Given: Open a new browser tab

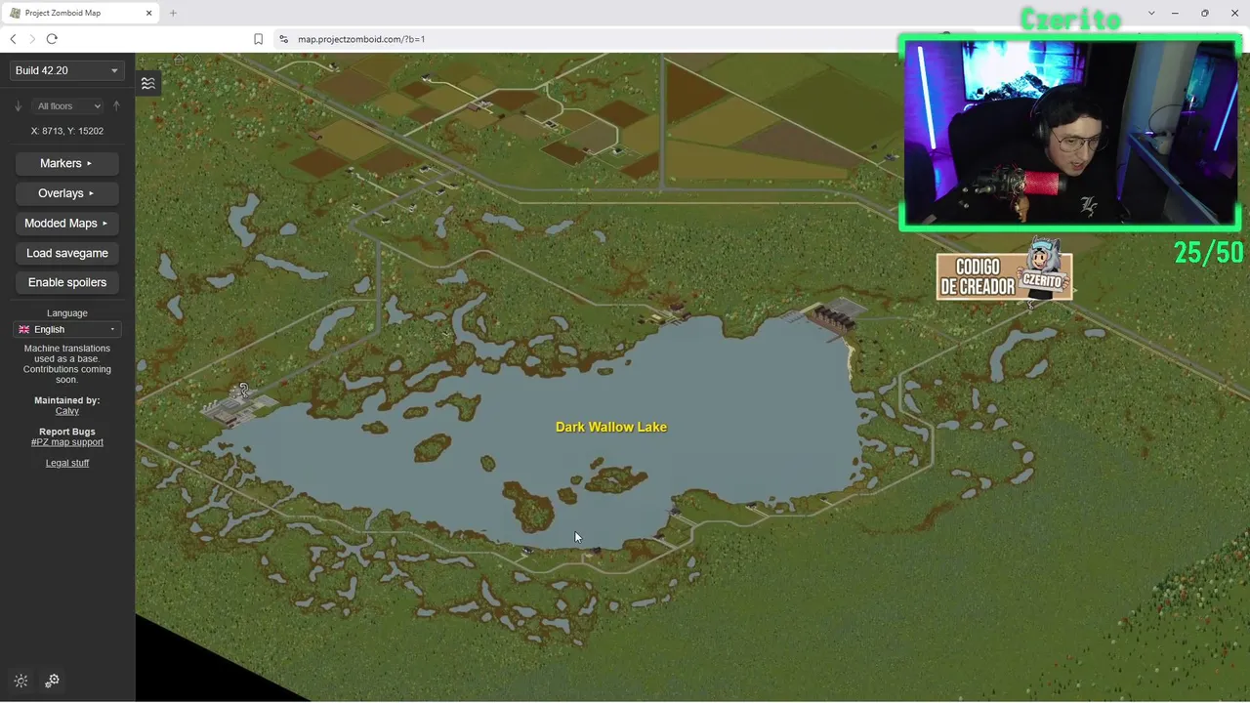Looking at the screenshot, I should 173,13.
